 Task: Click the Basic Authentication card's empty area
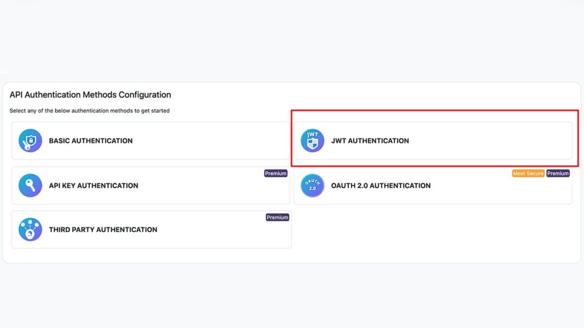click(209, 141)
